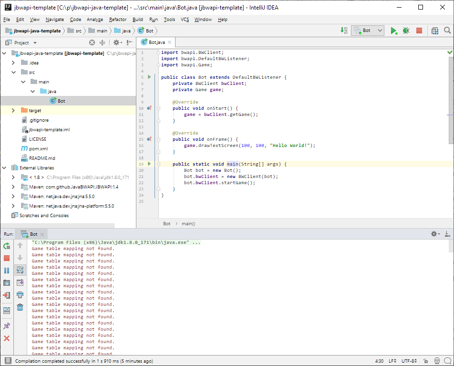Open the Refactor menu
Image resolution: width=454 pixels, height=366 pixels.
point(118,20)
